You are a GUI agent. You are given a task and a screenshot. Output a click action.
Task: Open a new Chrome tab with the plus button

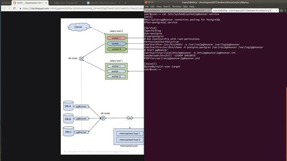point(126,3)
